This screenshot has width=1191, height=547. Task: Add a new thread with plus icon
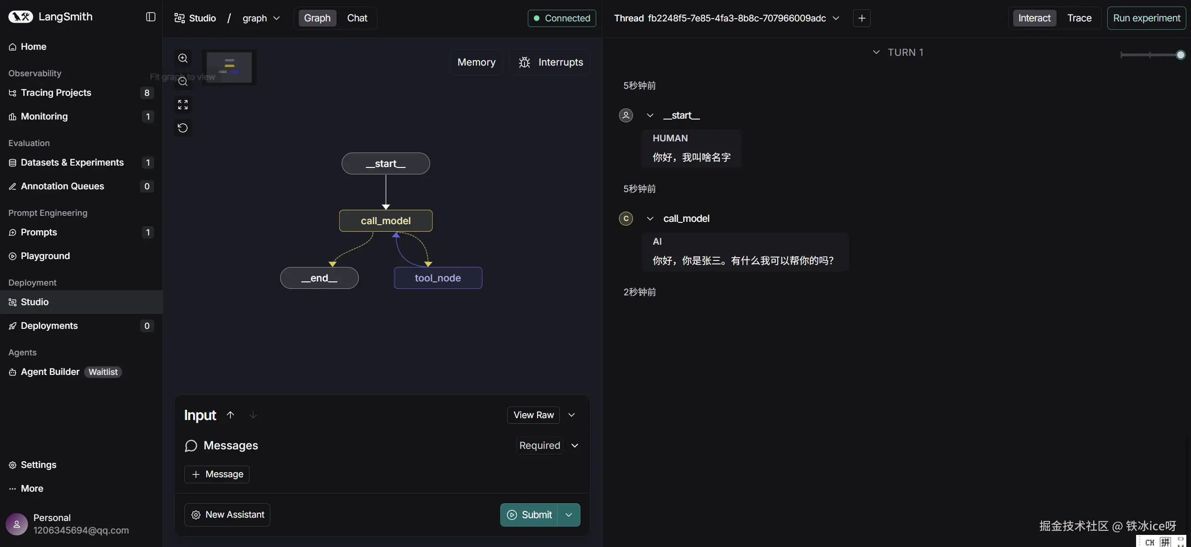pyautogui.click(x=861, y=18)
